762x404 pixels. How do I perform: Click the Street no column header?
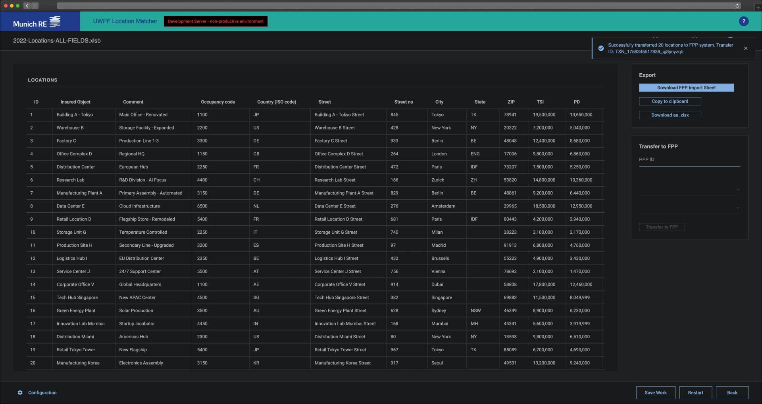404,102
